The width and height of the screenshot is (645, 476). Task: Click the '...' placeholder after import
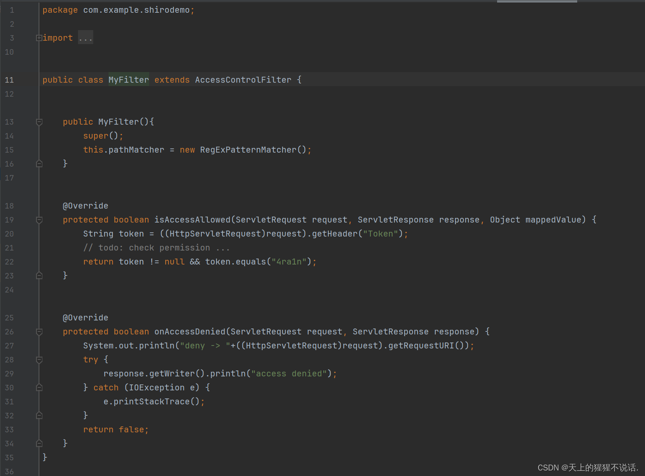85,38
